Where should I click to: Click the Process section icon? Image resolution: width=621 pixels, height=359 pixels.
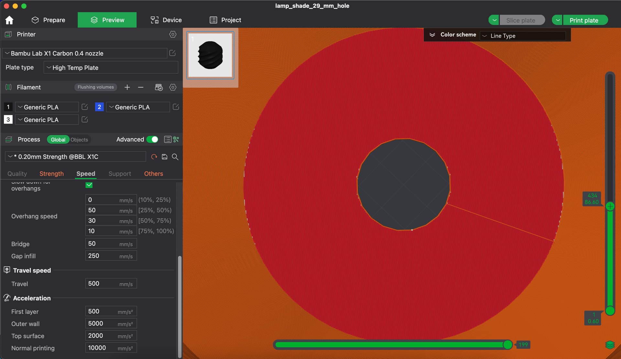click(9, 139)
